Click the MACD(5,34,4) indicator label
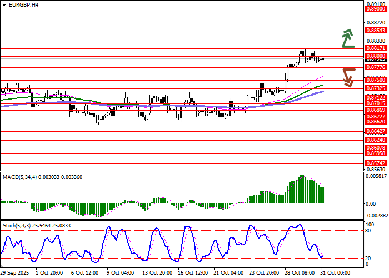 coord(42,177)
